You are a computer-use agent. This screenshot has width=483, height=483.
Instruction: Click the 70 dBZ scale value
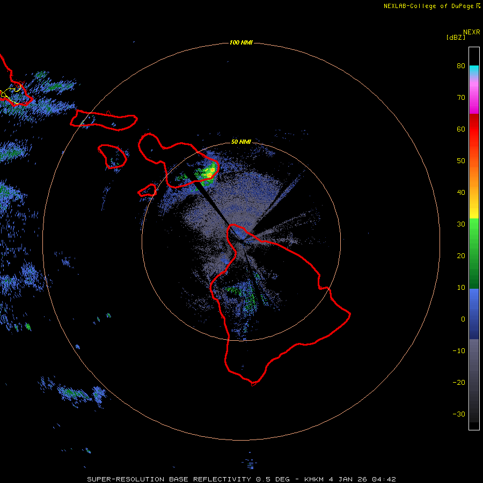click(x=461, y=97)
